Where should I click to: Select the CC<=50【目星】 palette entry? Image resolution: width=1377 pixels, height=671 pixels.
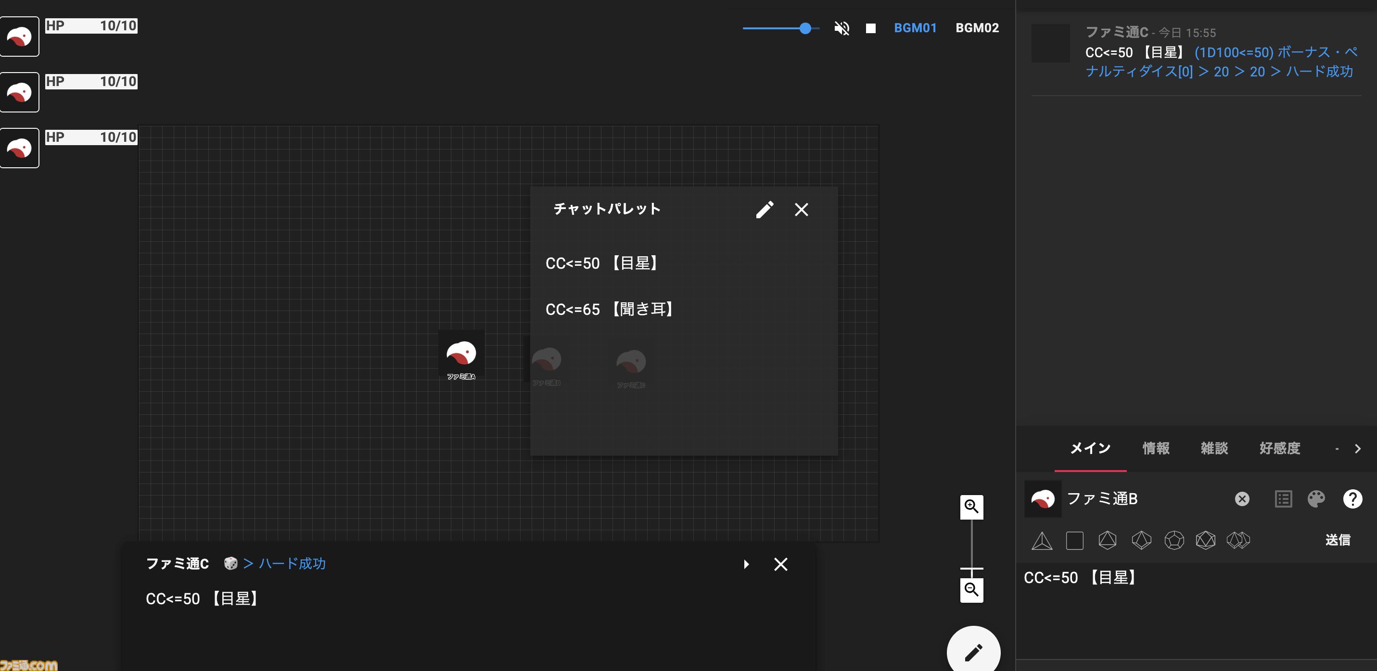(684, 263)
